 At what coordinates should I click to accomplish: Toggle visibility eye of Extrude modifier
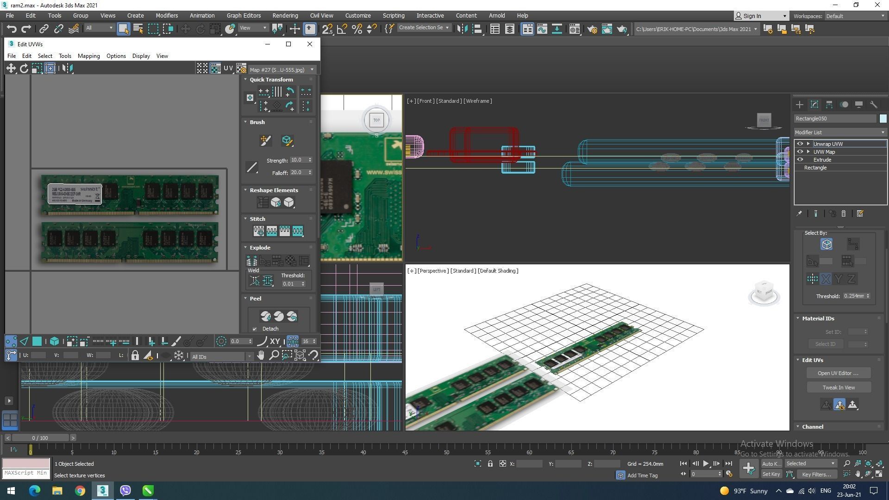(x=800, y=160)
